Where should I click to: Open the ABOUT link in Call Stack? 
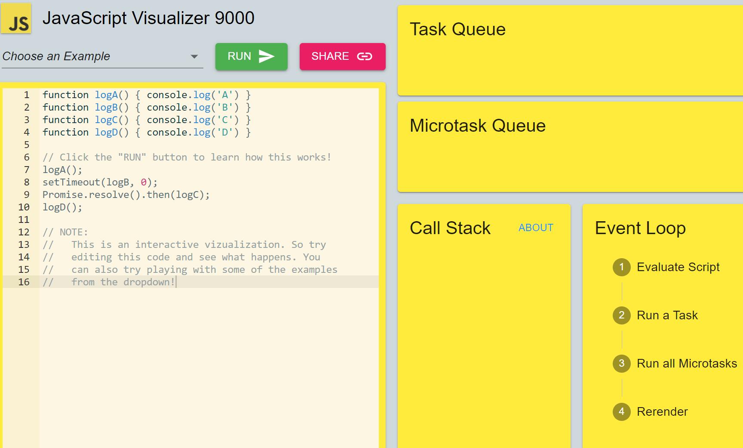536,228
